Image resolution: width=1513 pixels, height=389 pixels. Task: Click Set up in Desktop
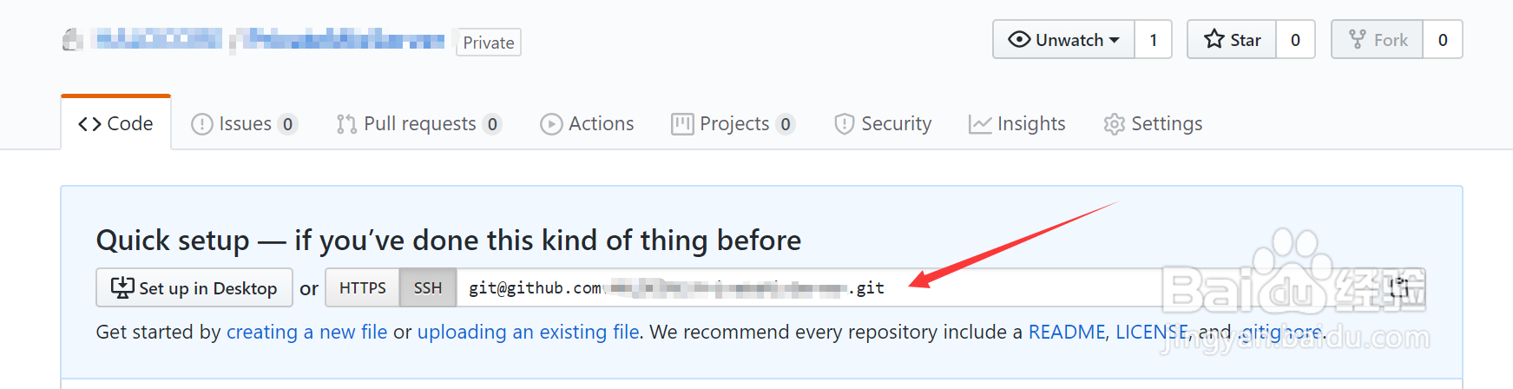point(194,288)
